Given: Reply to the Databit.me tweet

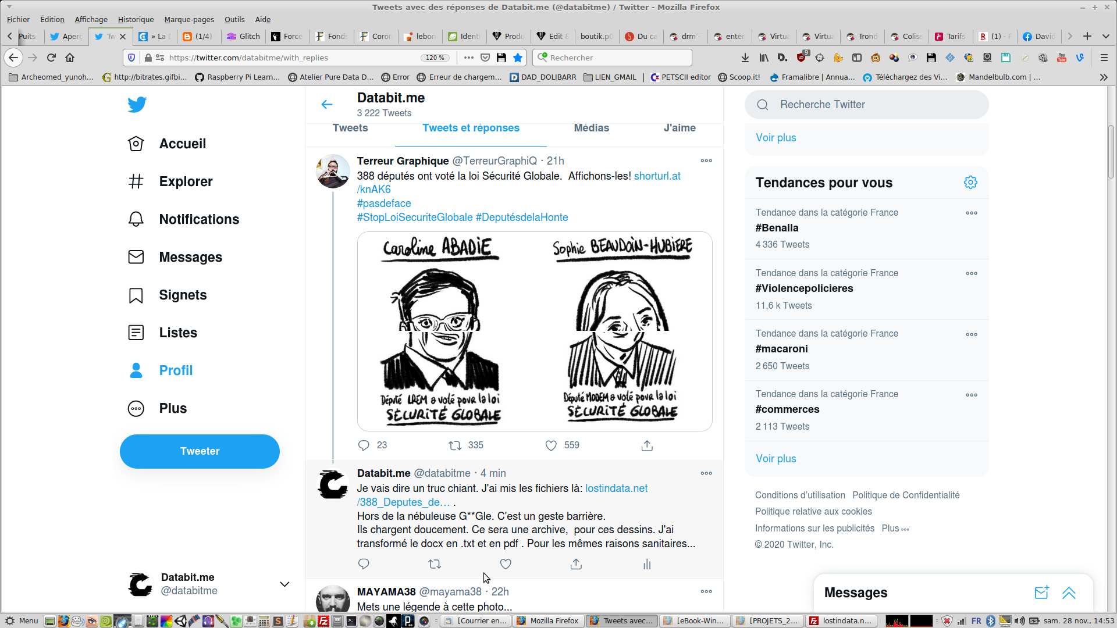Looking at the screenshot, I should click(364, 564).
